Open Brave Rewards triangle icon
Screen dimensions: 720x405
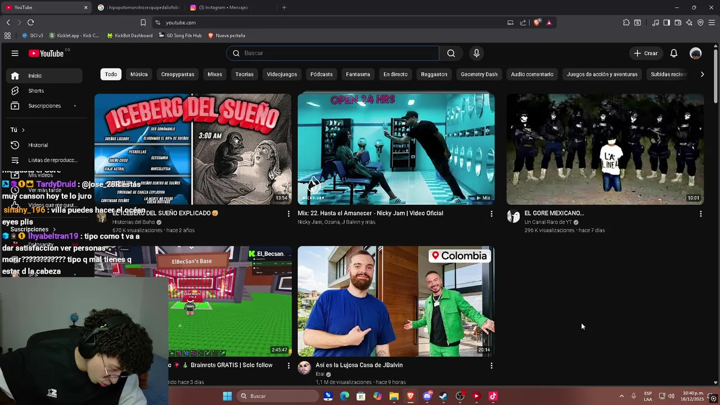coord(549,22)
